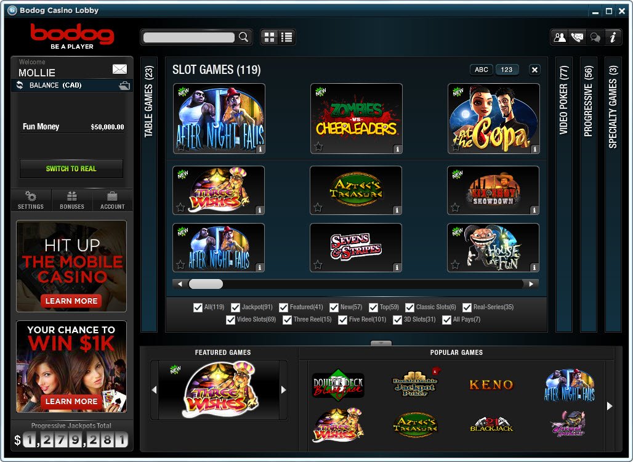Show previous featured game arrow
Screen dimensions: 633x462
pyautogui.click(x=154, y=390)
